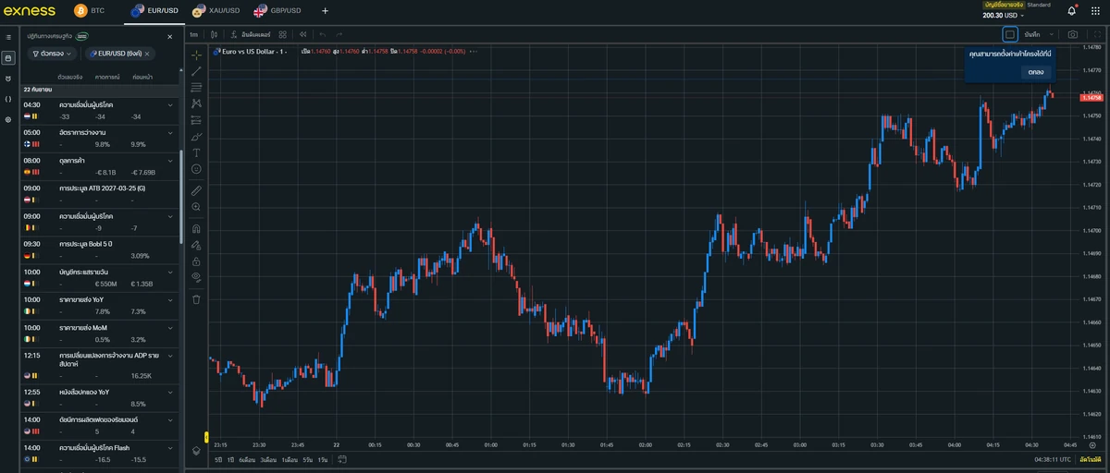Open the 1m timeframe selector

(194, 34)
